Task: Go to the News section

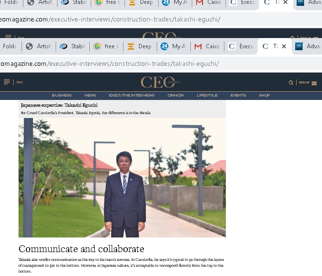Action: point(90,96)
